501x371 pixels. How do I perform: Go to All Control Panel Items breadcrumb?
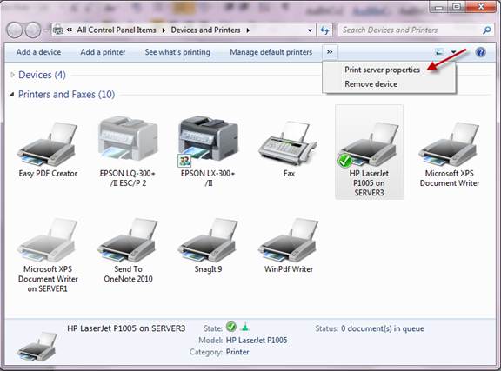[x=117, y=30]
